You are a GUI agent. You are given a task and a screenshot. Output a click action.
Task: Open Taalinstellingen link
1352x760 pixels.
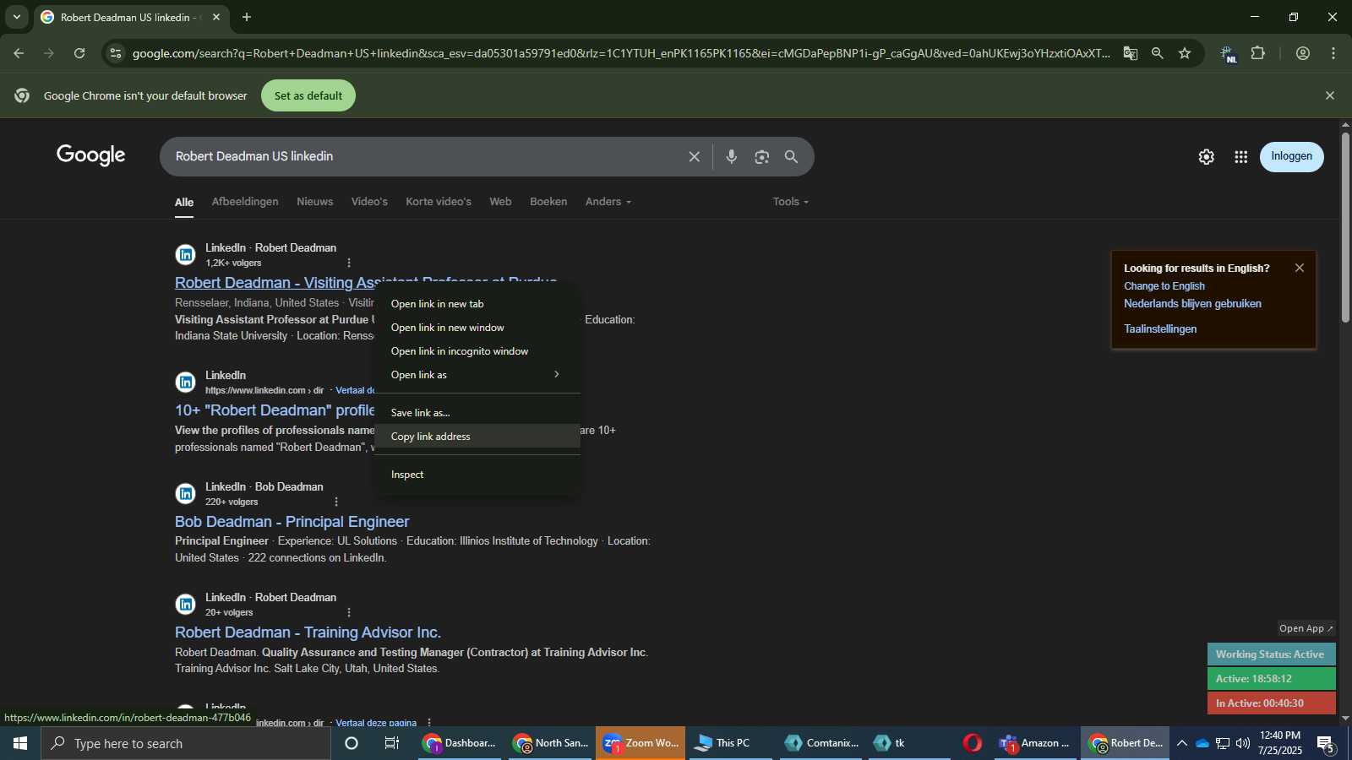(1160, 329)
